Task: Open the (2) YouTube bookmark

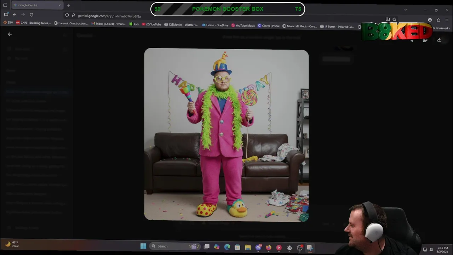Action: pos(151,24)
